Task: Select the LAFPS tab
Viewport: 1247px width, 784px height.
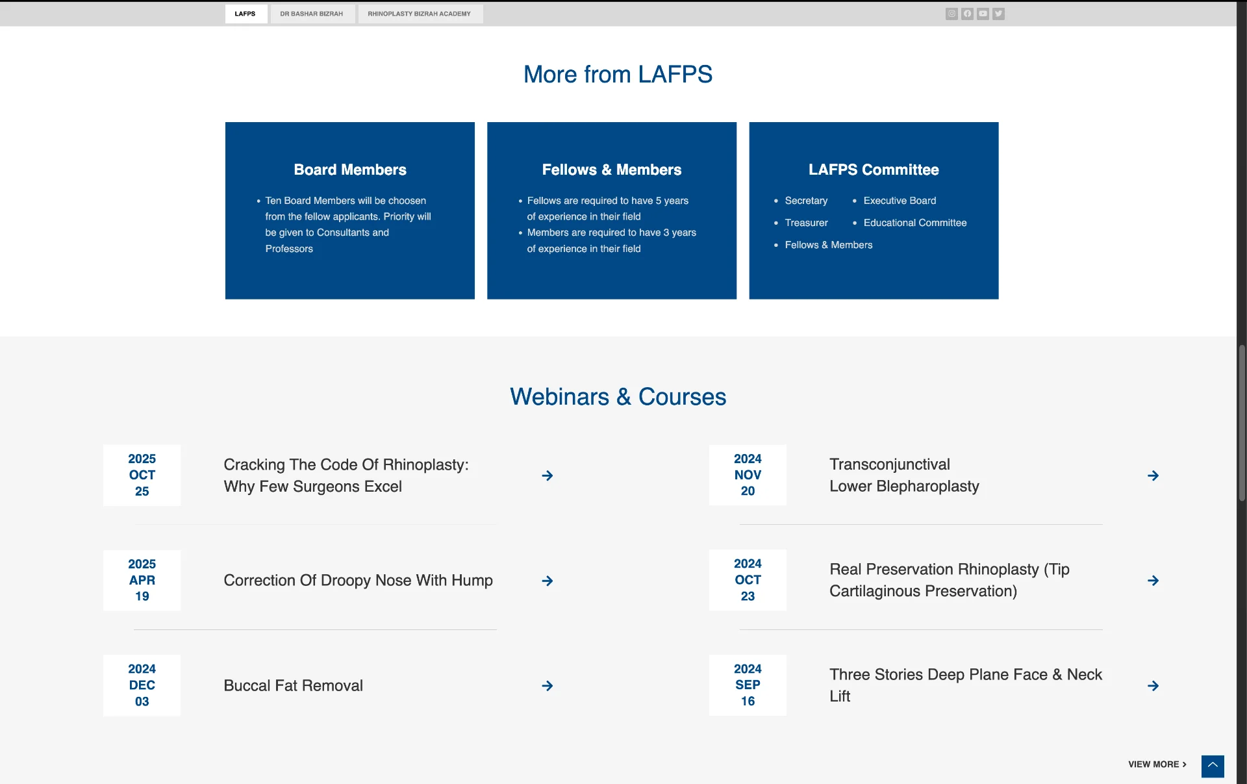Action: [246, 14]
